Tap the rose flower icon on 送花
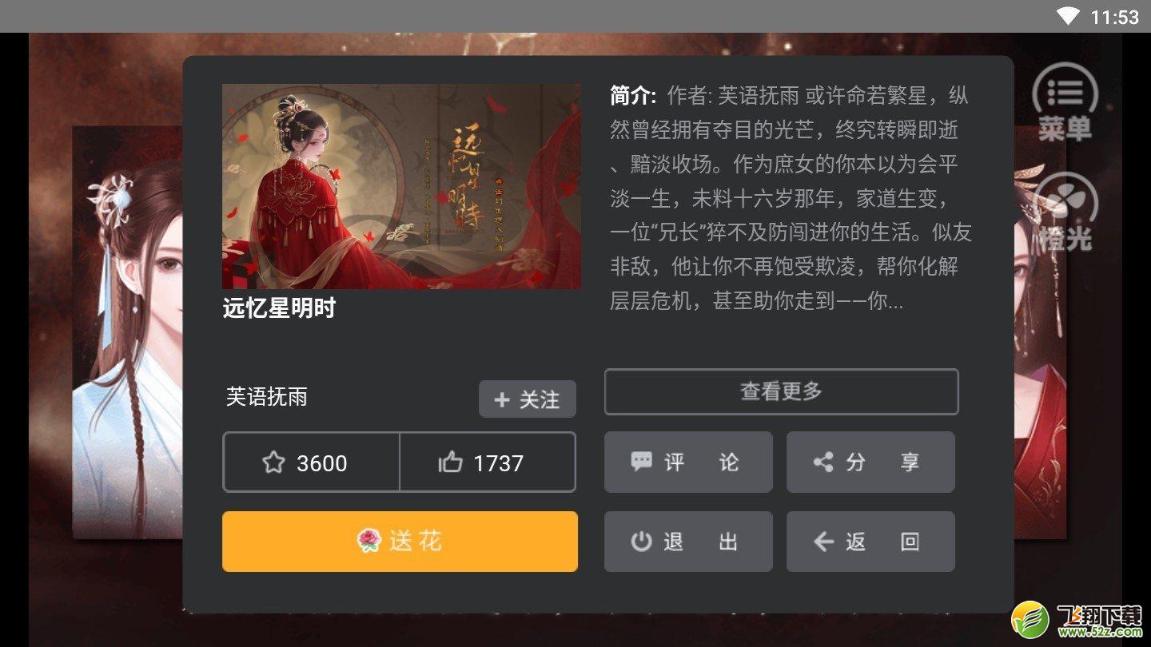 pyautogui.click(x=368, y=542)
